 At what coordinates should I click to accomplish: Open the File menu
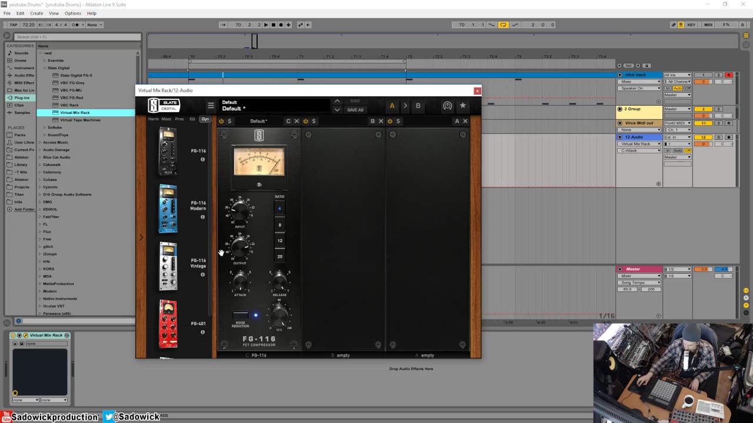(7, 13)
